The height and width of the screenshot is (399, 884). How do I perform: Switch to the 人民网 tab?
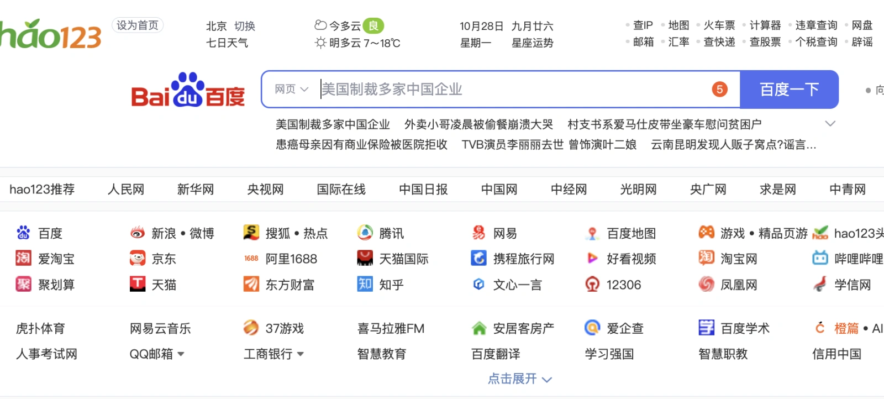pyautogui.click(x=126, y=190)
